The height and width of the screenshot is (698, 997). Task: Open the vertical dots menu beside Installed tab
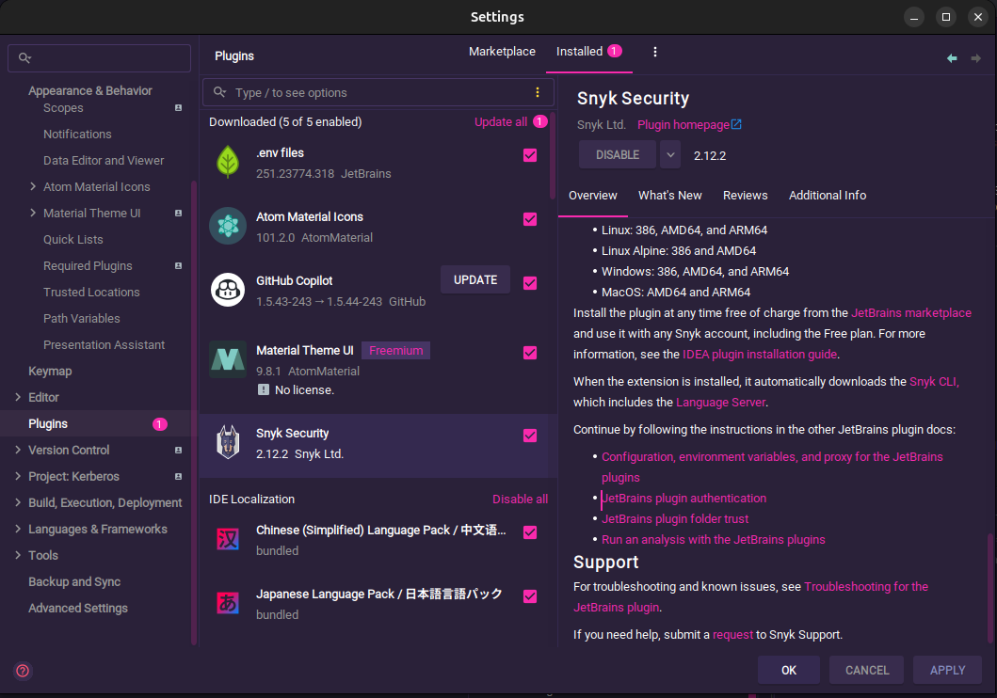[655, 52]
